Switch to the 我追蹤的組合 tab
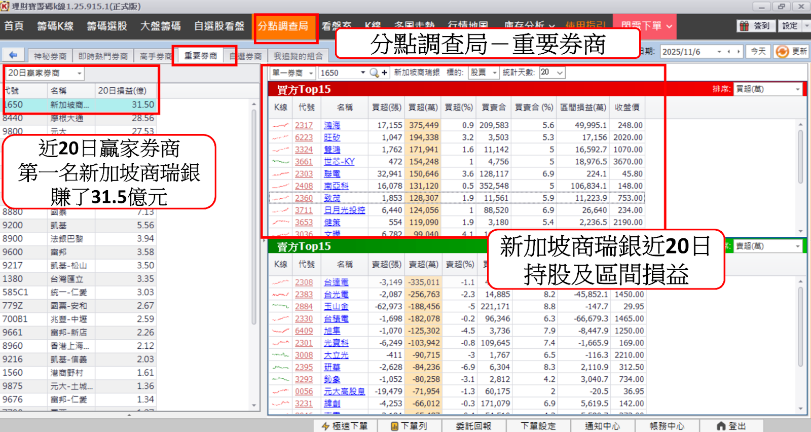 (x=298, y=56)
